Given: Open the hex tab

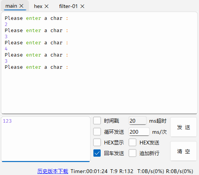Looking at the screenshot, I should (38, 6).
